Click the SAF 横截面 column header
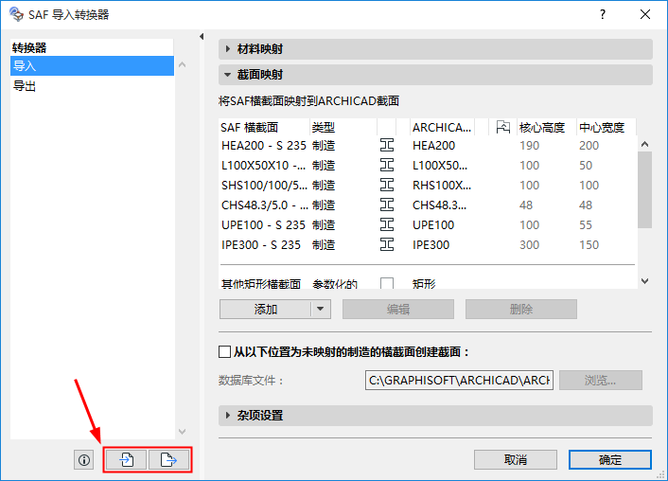Image resolution: width=668 pixels, height=481 pixels. [x=264, y=127]
